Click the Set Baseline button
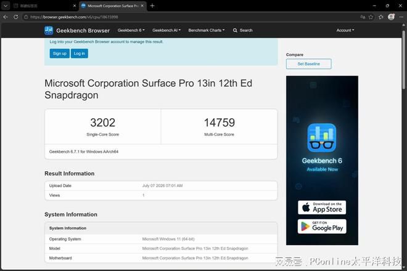407x271 pixels. pyautogui.click(x=308, y=64)
